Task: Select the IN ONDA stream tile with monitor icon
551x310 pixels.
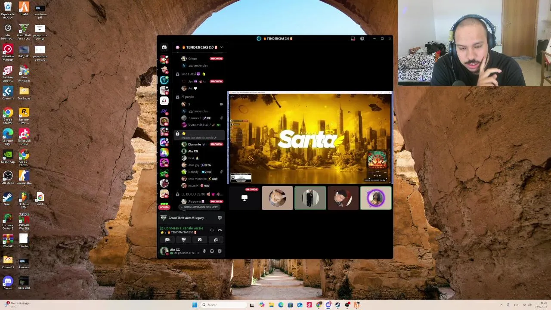Action: (245, 198)
